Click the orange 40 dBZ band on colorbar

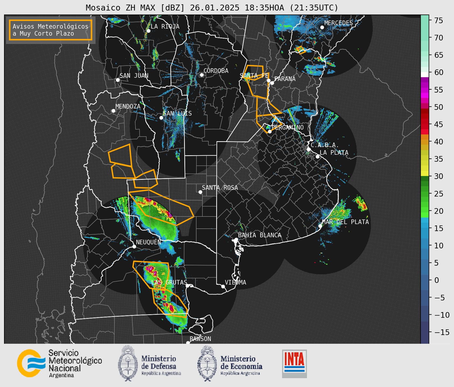425,142
